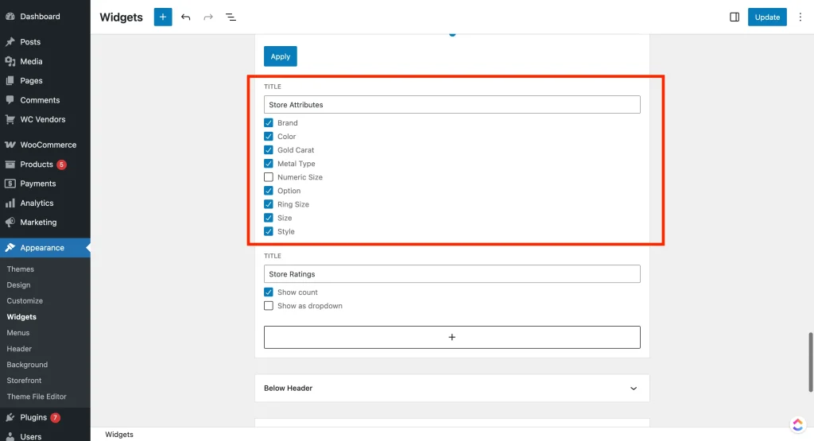Click the Plugins plug icon
814x441 pixels.
10,417
